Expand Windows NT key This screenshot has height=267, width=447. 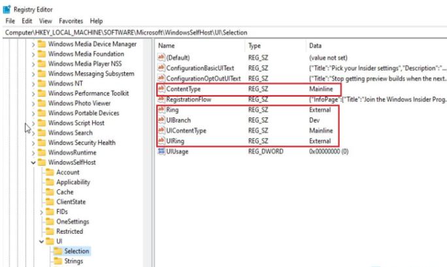33,84
